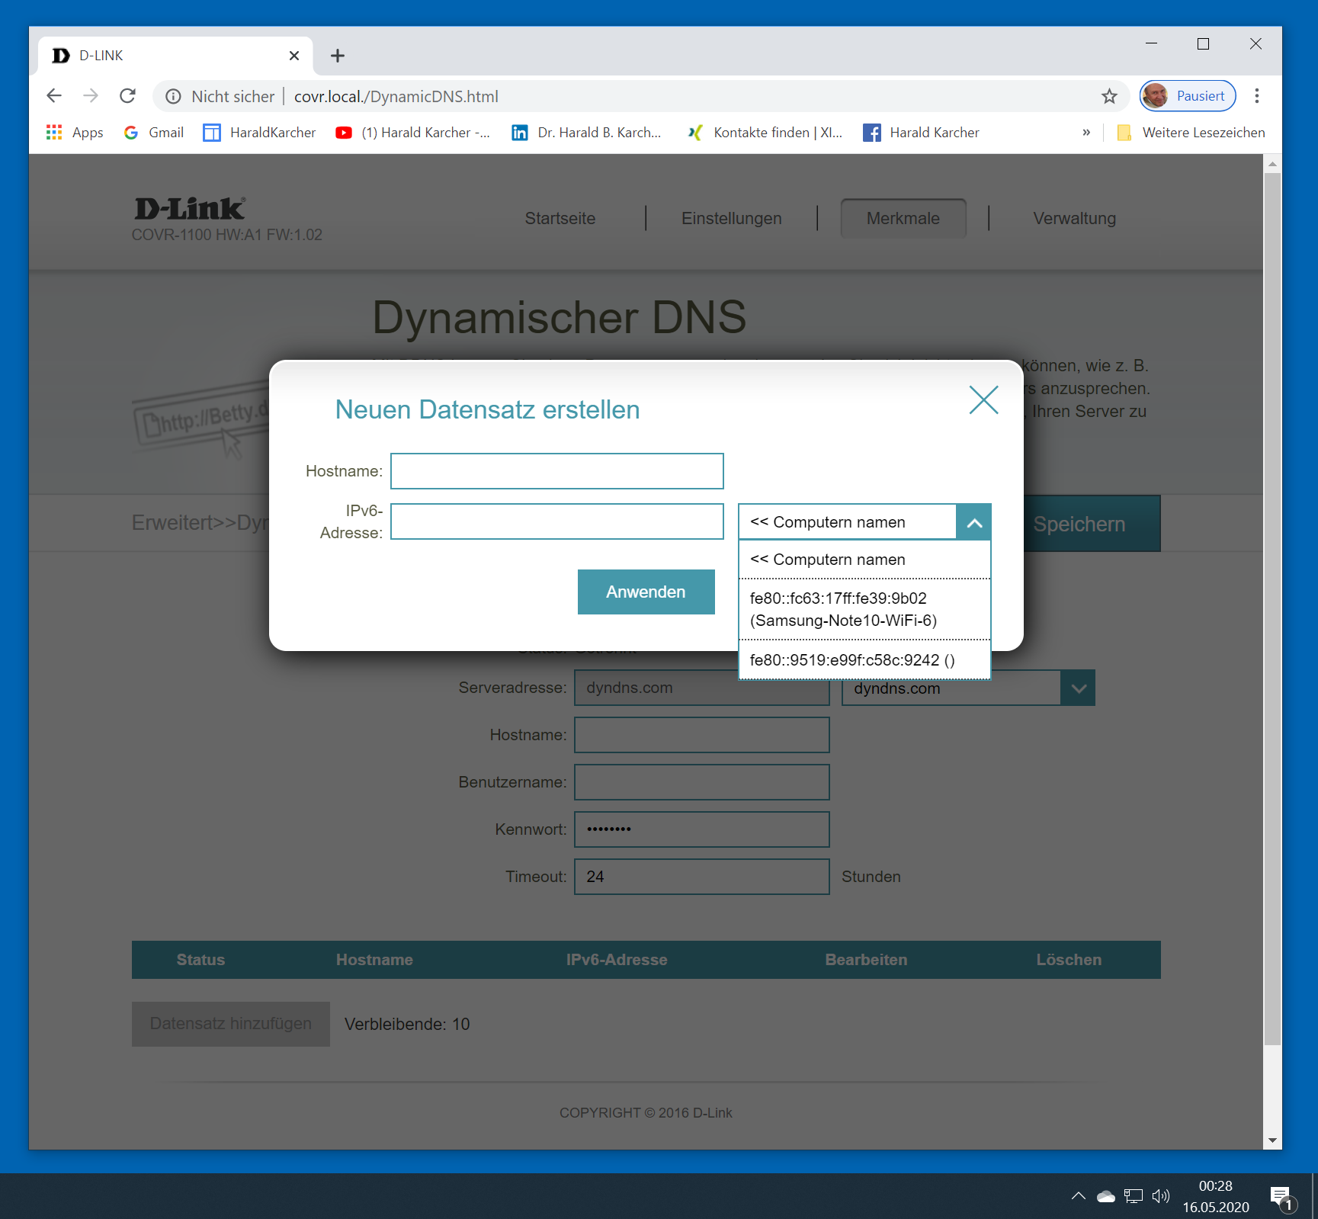Choose the << Computern namen list option
This screenshot has height=1219, width=1318.
(x=864, y=560)
